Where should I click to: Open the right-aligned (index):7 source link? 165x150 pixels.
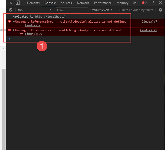149,22
